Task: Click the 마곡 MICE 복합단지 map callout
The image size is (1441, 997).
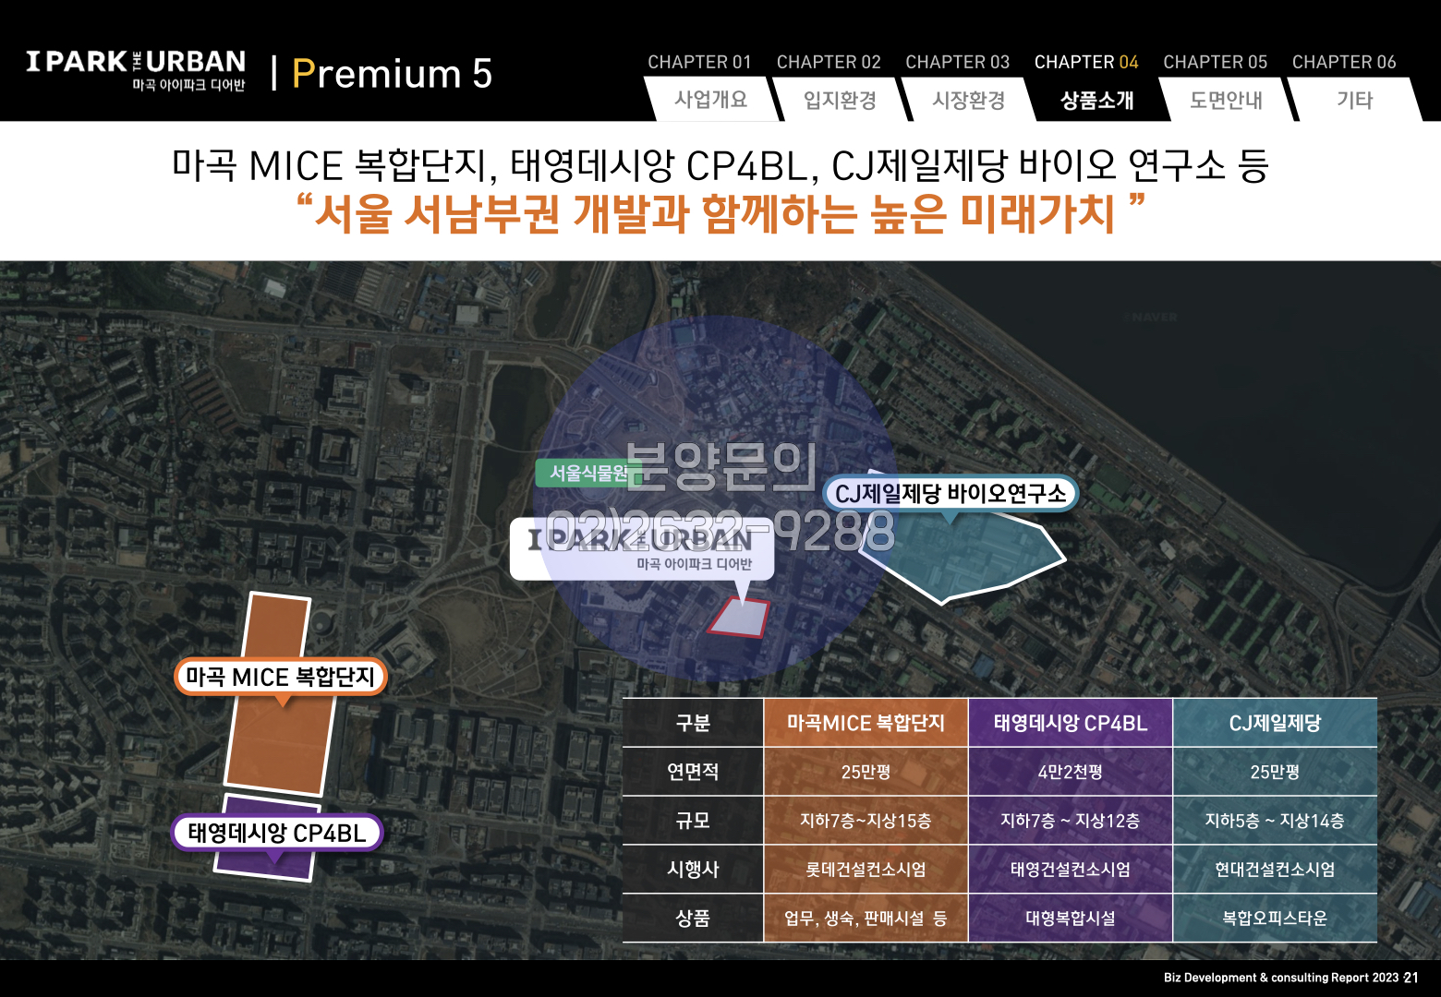Action: pos(281,677)
